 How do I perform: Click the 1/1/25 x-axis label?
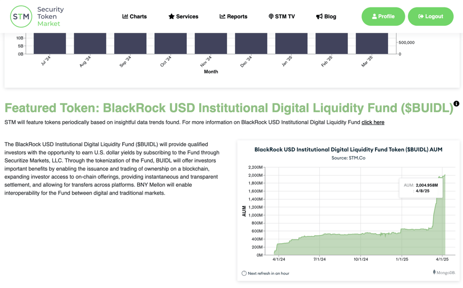(x=402, y=259)
